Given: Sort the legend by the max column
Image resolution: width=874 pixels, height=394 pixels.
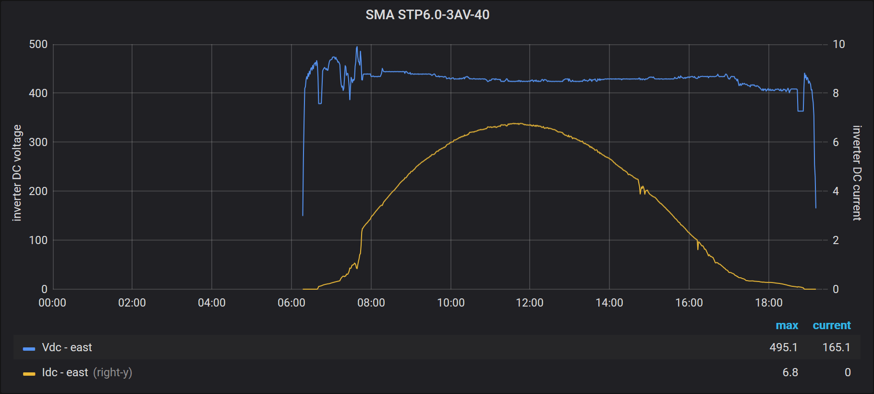Looking at the screenshot, I should click(787, 325).
